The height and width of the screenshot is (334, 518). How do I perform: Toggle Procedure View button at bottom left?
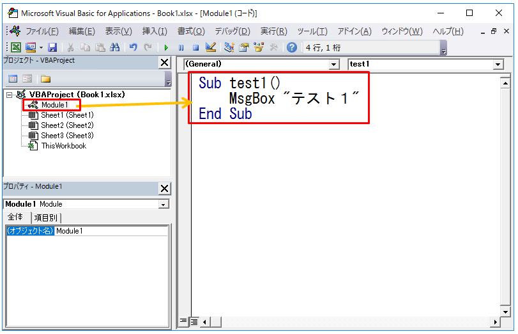[x=183, y=321]
